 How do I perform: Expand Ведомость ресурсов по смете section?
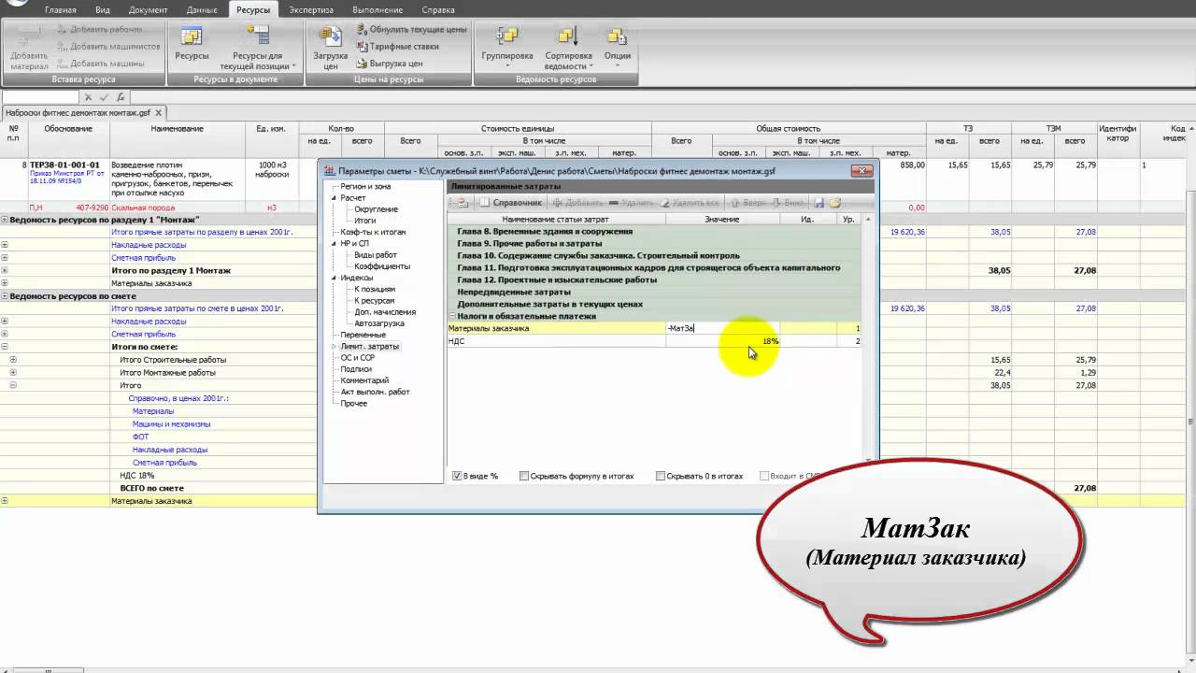(5, 295)
